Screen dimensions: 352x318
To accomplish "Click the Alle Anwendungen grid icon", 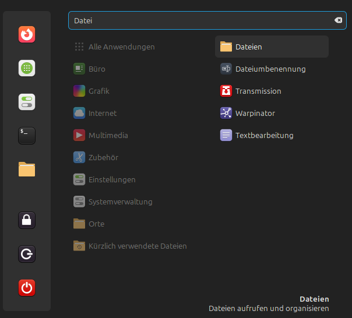I will click(79, 47).
